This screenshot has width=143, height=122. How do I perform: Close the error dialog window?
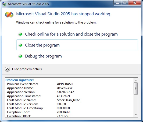point(135,3)
